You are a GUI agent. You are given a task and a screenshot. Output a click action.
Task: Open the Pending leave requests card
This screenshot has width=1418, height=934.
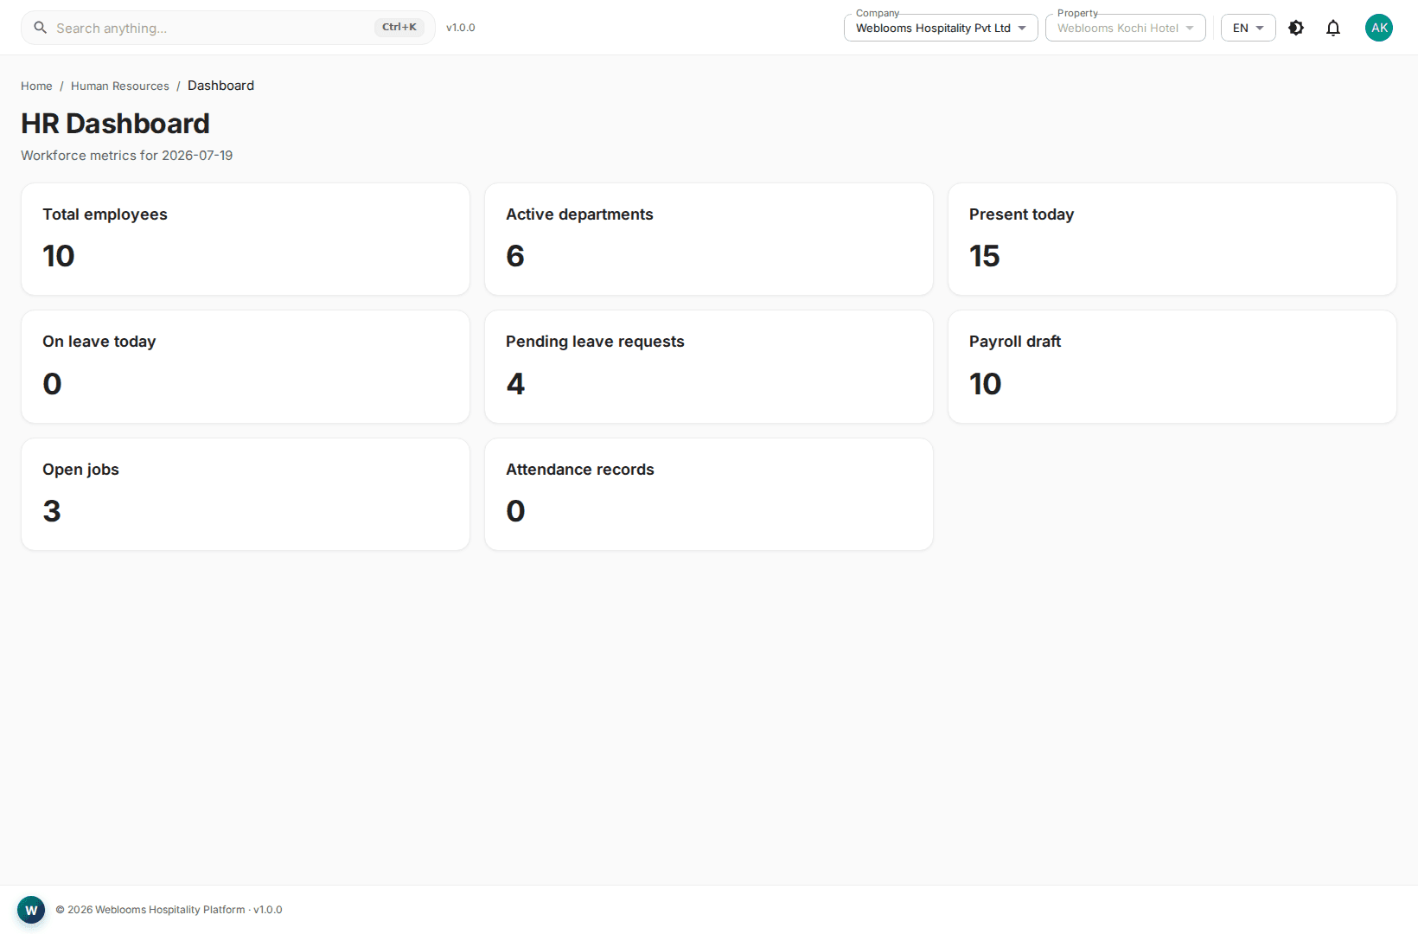[709, 367]
